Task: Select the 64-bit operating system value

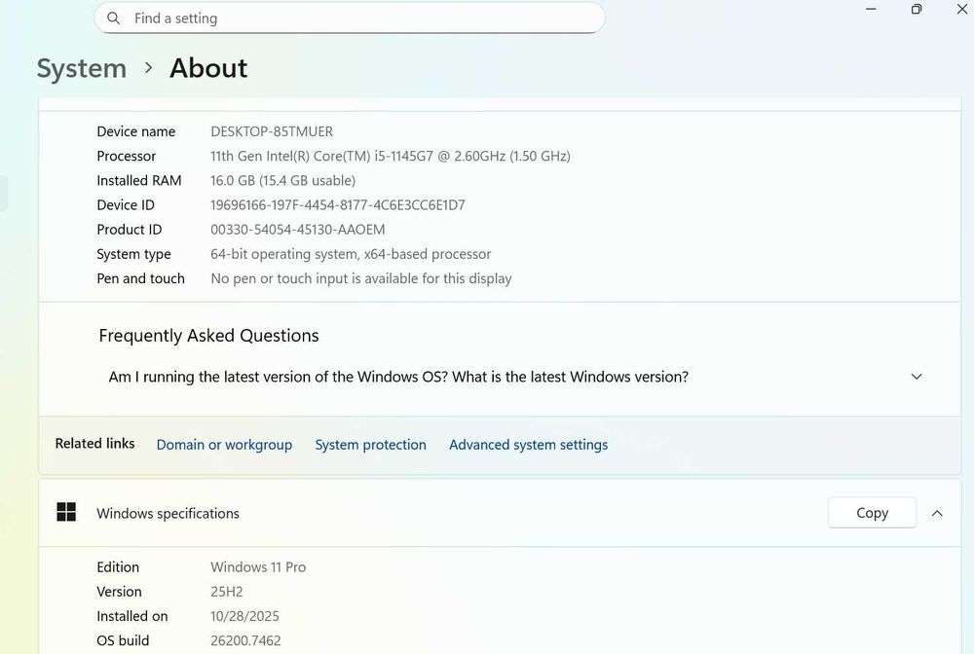Action: pos(351,254)
